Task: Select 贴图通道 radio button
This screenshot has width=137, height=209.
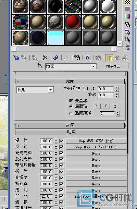Action: 71,113
